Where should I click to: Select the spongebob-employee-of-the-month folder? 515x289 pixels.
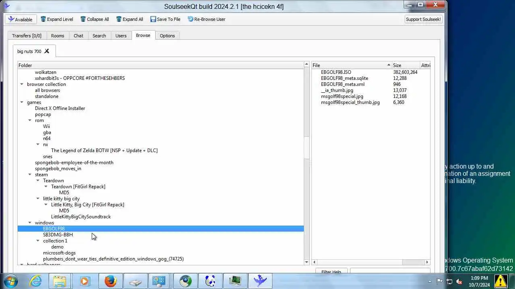coord(74,163)
